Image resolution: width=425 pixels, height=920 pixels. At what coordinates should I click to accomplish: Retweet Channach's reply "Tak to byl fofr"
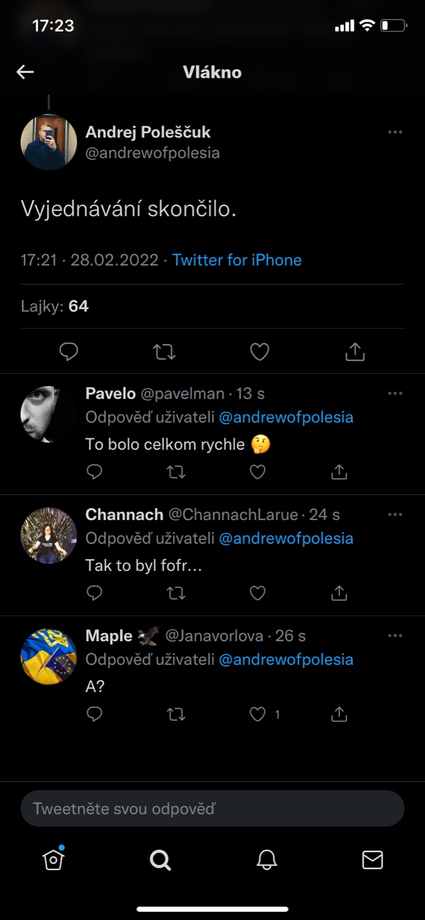(176, 593)
